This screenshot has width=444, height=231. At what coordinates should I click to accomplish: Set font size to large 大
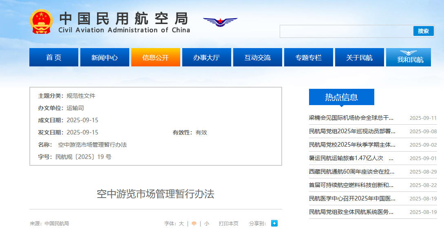181,224
